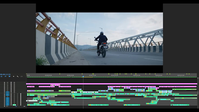The height and width of the screenshot is (112, 199).
Task: Mute audio track A1
Action: click(14, 94)
